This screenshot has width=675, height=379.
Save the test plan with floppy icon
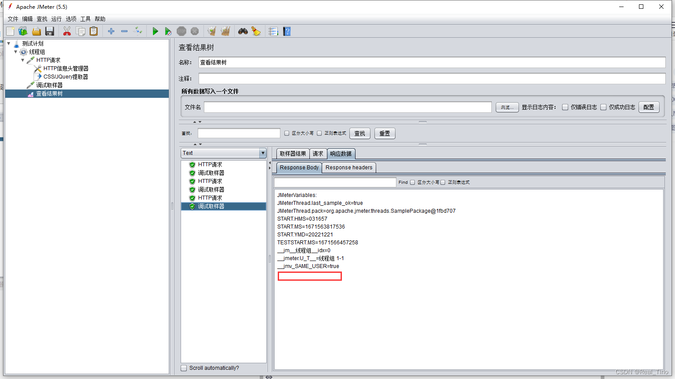50,31
